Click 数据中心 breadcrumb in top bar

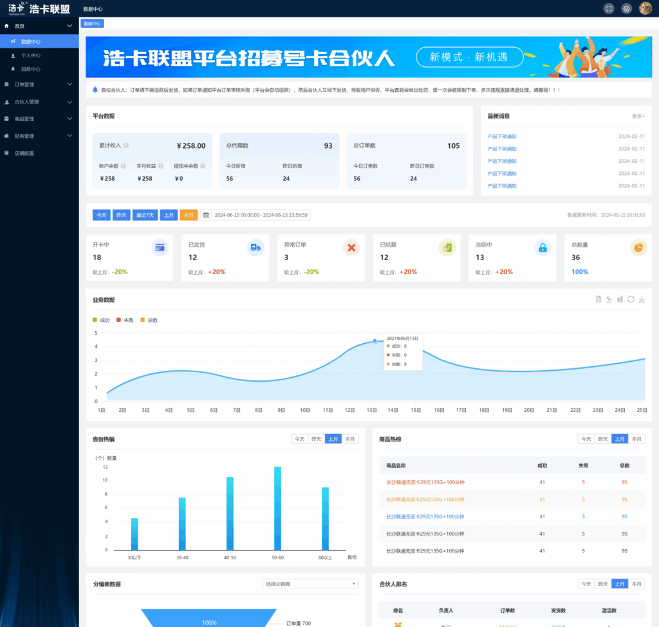(x=93, y=9)
